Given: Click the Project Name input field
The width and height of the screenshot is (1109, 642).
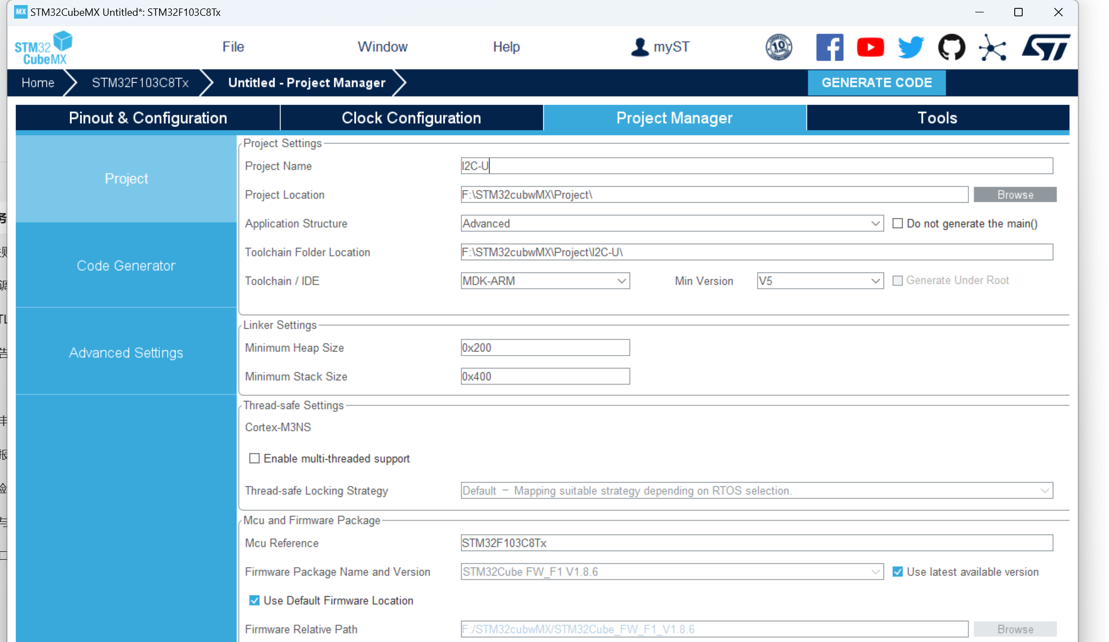Looking at the screenshot, I should [756, 166].
